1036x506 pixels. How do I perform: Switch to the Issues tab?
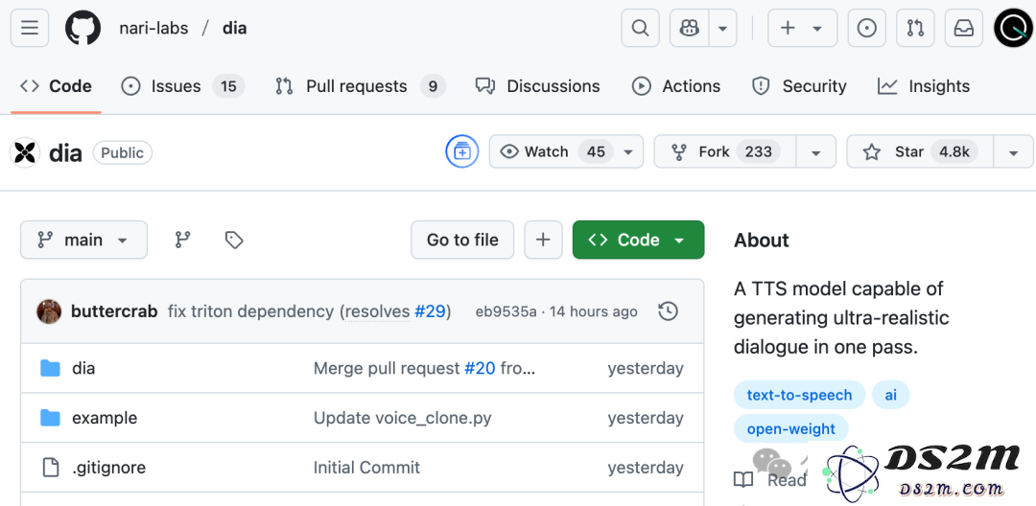(x=183, y=86)
